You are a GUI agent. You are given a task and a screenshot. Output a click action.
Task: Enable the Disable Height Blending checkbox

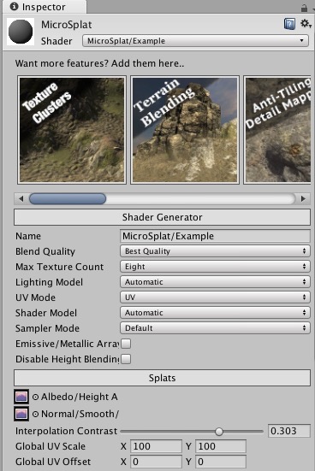pos(126,359)
